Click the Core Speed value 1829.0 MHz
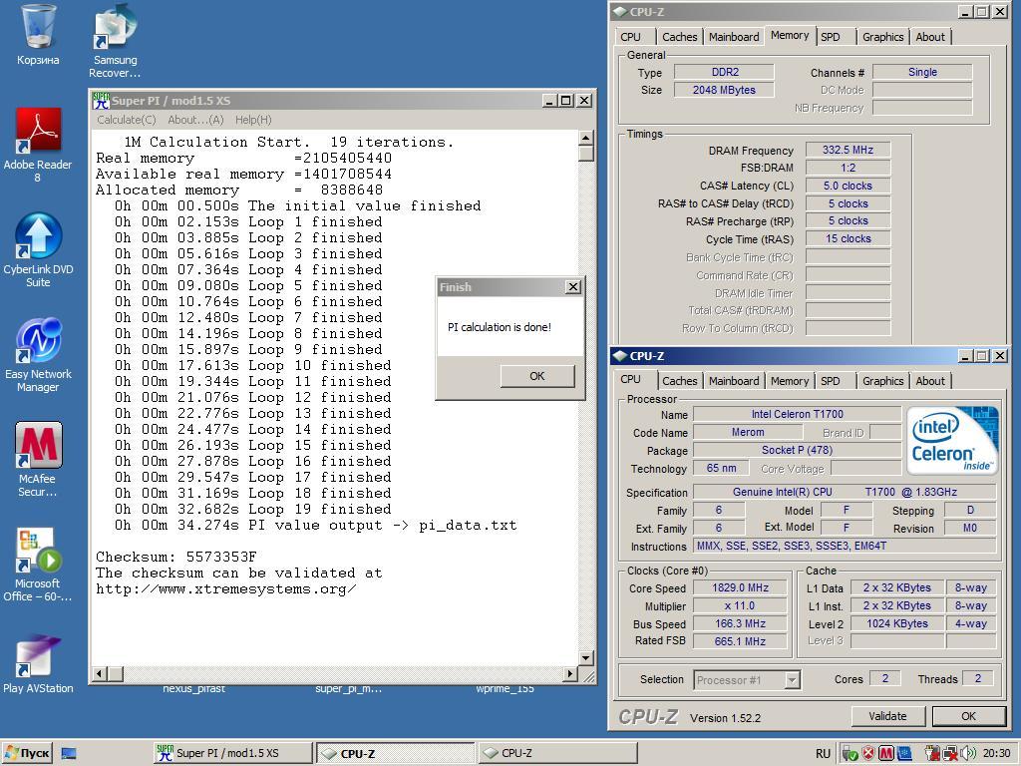This screenshot has width=1021, height=766. 741,587
